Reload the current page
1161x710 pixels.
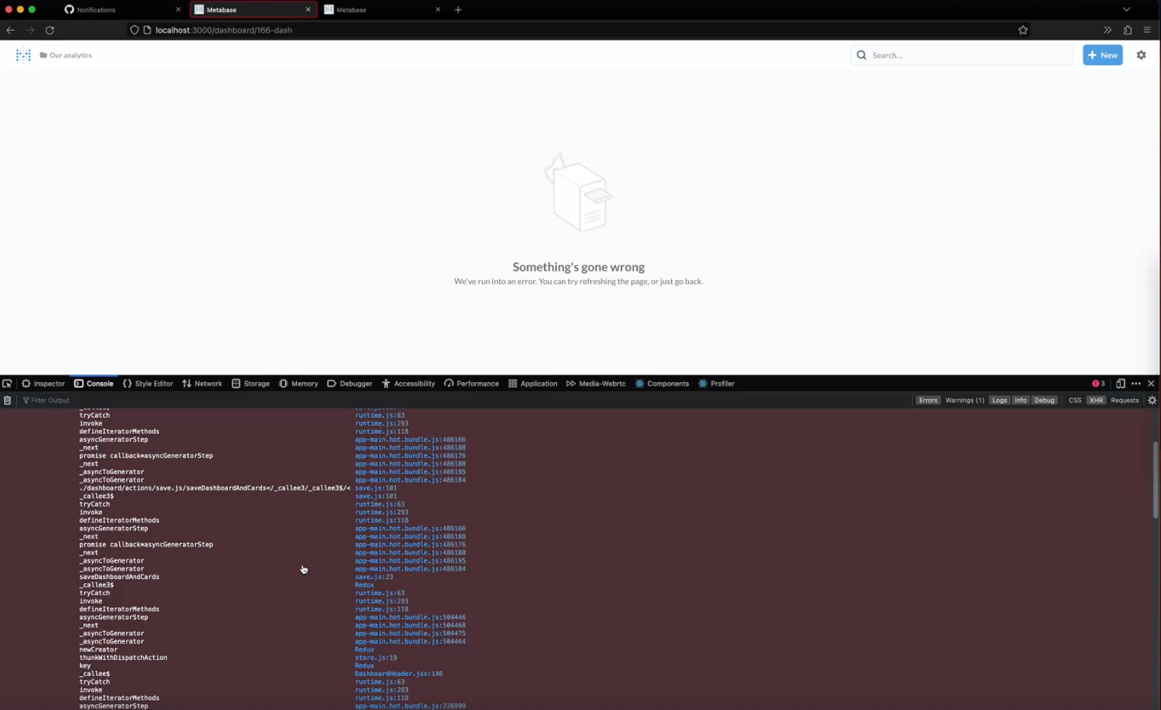click(50, 30)
